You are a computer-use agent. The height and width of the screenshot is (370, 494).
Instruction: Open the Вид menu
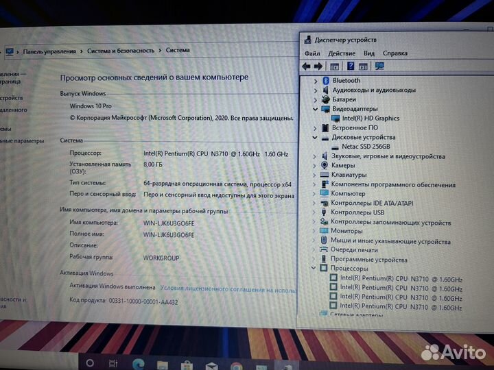click(x=369, y=53)
